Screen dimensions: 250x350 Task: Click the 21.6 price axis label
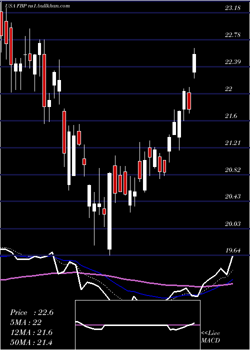[x=231, y=116]
